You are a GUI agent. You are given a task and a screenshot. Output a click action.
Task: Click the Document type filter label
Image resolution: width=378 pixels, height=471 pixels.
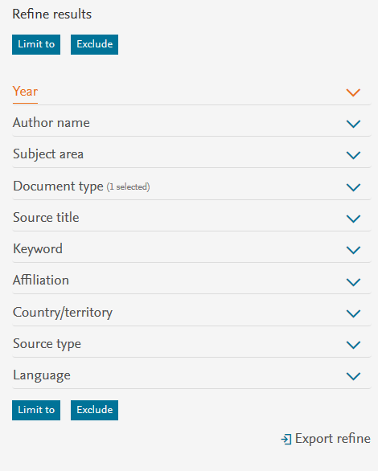[58, 186]
